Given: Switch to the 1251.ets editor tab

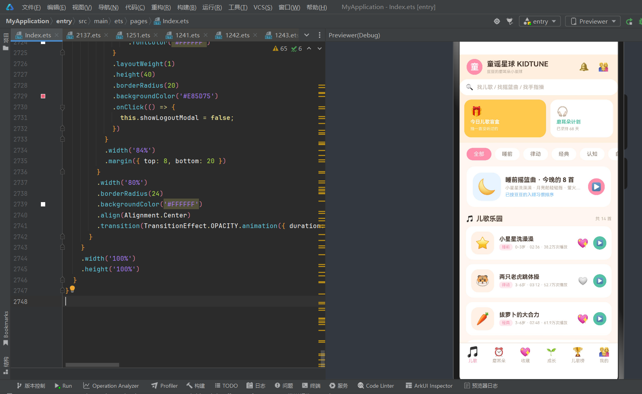Looking at the screenshot, I should click(138, 35).
